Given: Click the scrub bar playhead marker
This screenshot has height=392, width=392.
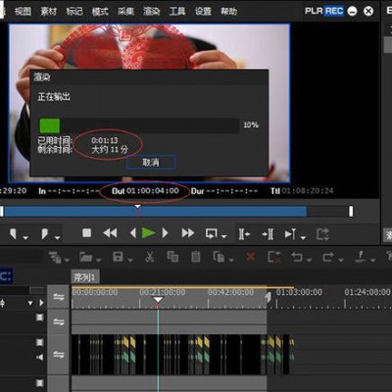Looking at the screenshot, I should [138, 207].
